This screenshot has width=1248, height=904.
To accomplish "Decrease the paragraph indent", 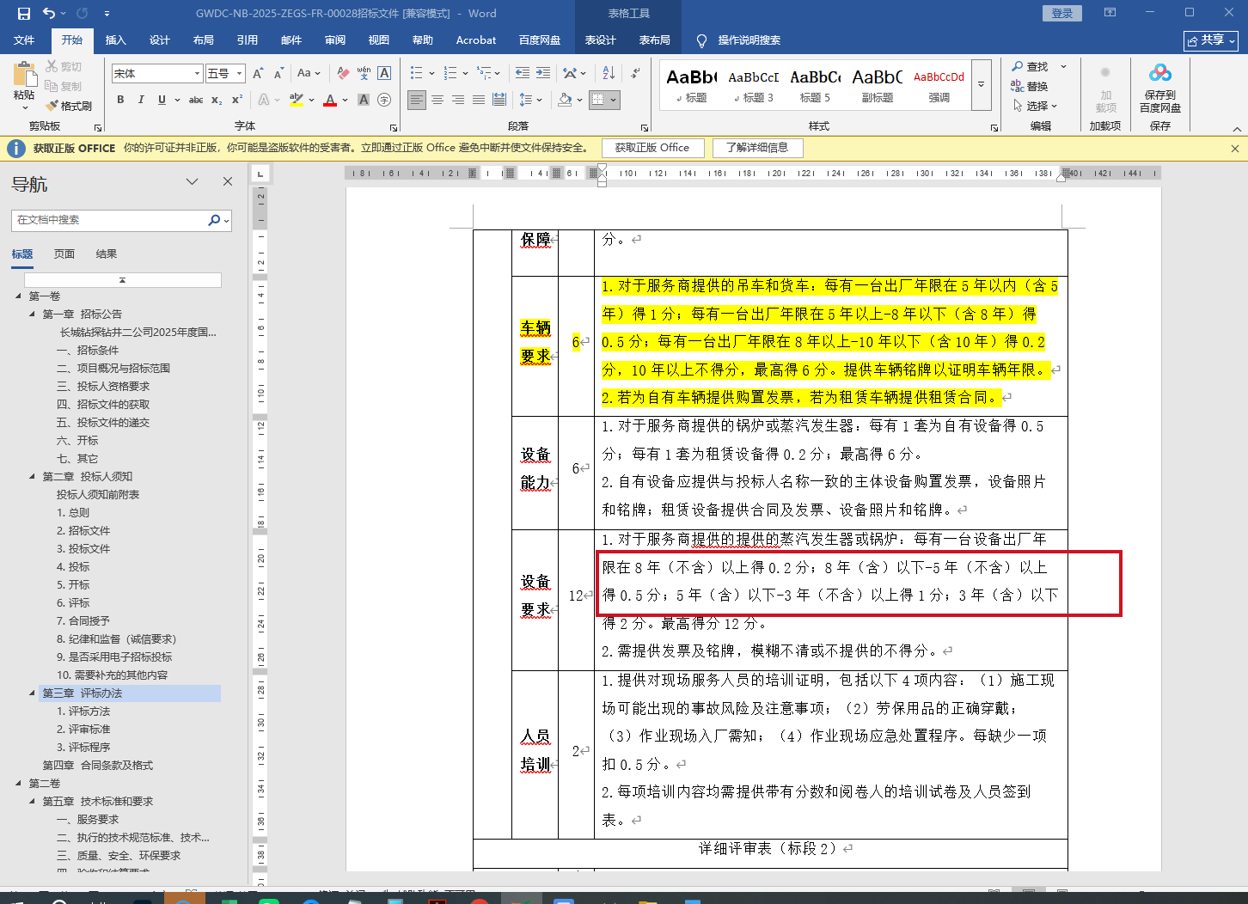I will pos(523,74).
